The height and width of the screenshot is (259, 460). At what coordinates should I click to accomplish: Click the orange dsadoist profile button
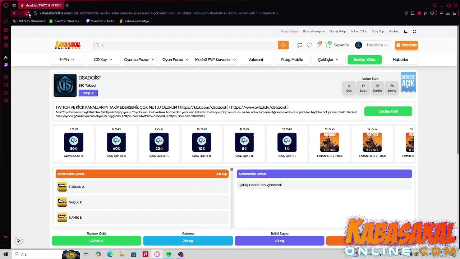click(406, 45)
